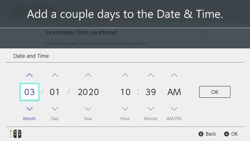Raise the Year using the up chevron
250x141 pixels.
(x=88, y=75)
